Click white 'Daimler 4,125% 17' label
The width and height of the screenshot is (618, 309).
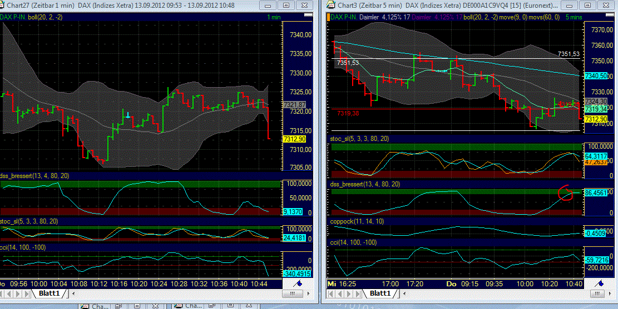coord(385,17)
